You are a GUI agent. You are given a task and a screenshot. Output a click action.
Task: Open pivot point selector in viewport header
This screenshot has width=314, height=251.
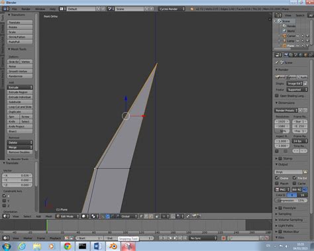pyautogui.click(x=95, y=216)
